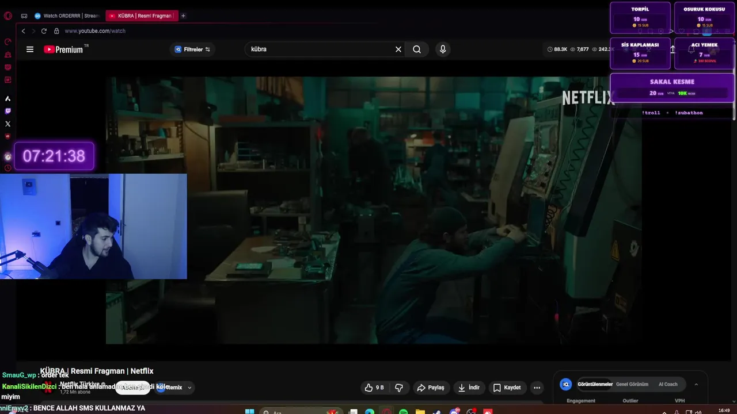Open Microsoft Edge from the taskbar
This screenshot has height=414, width=737.
(370, 412)
